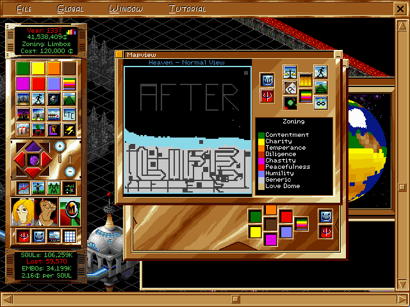Open the Soulview figure-with-arms-out icon

(x=38, y=188)
